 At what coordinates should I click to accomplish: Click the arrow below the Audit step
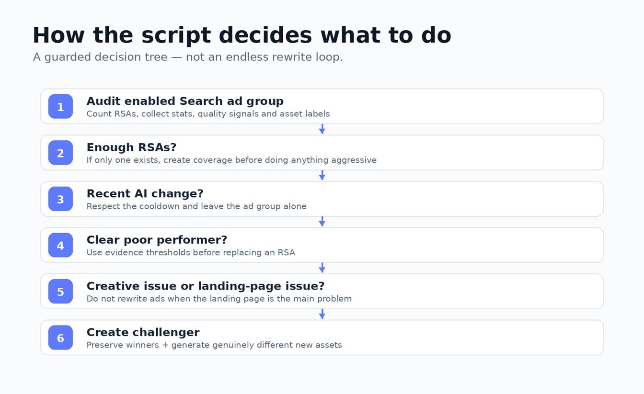[x=322, y=129]
